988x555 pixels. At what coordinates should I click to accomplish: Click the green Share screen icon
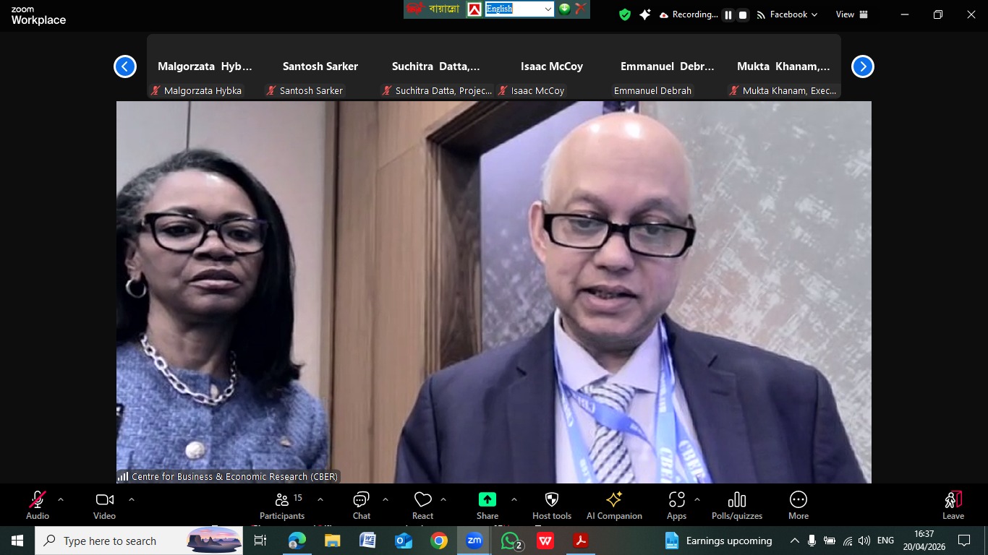pyautogui.click(x=487, y=499)
